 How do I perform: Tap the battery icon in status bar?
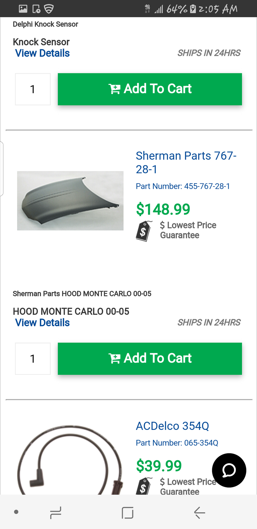coord(193,9)
